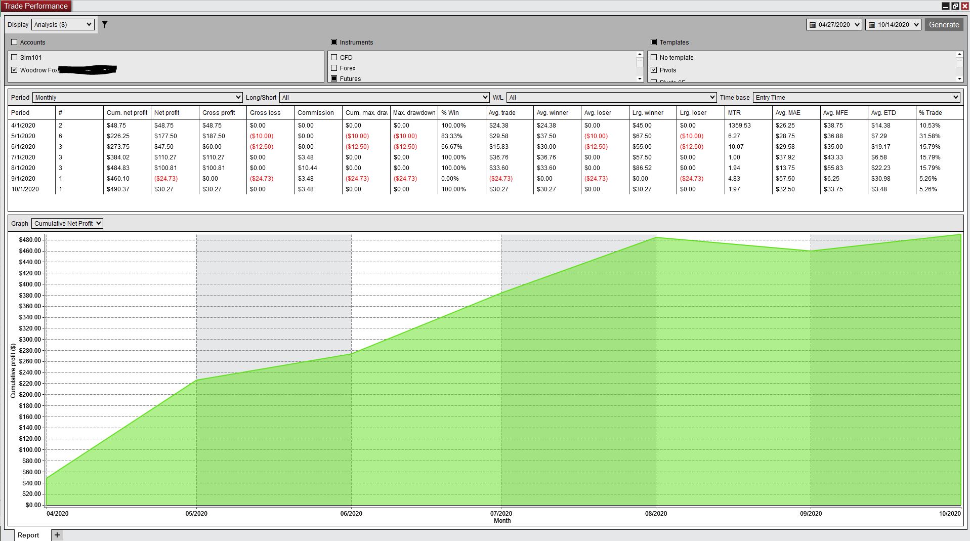Click the 09/2020 dip point on graph
The height and width of the screenshot is (541, 970).
[811, 251]
